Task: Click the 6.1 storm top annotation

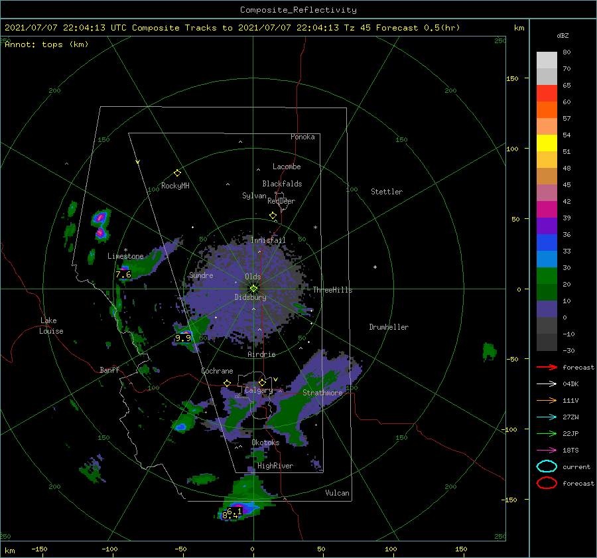Action: (x=235, y=511)
